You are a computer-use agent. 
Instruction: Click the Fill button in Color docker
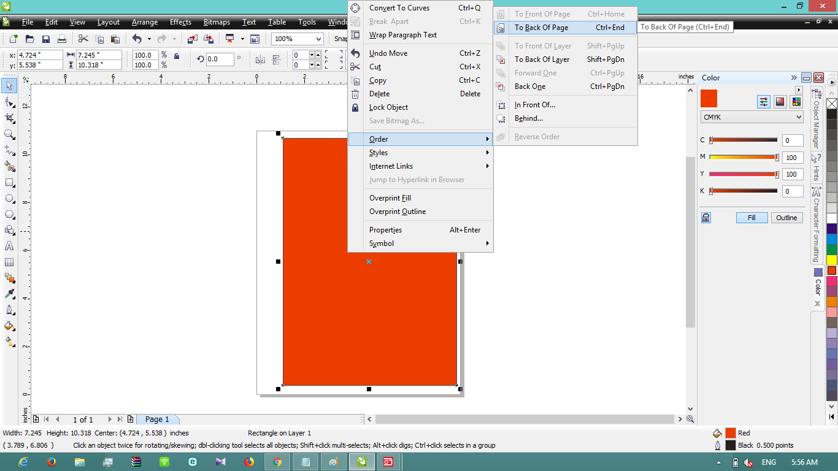[752, 218]
